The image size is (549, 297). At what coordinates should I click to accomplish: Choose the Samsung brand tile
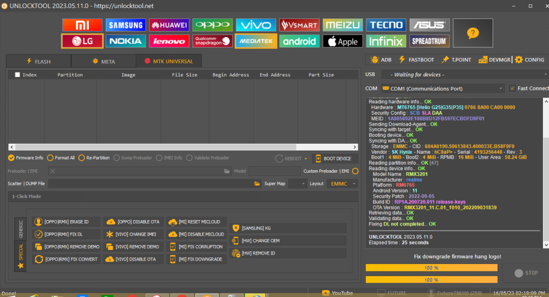coord(126,25)
